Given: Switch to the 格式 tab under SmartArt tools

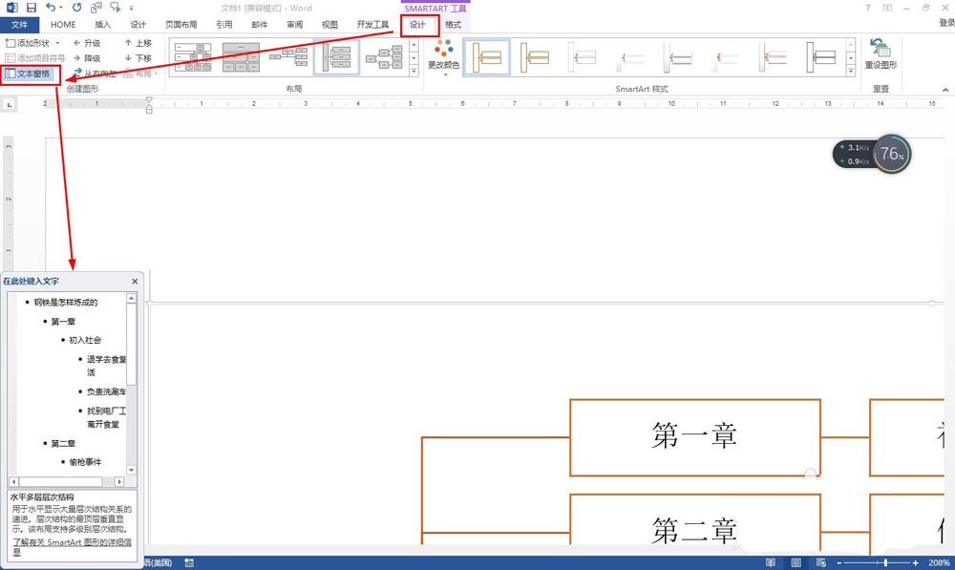Looking at the screenshot, I should pyautogui.click(x=453, y=25).
